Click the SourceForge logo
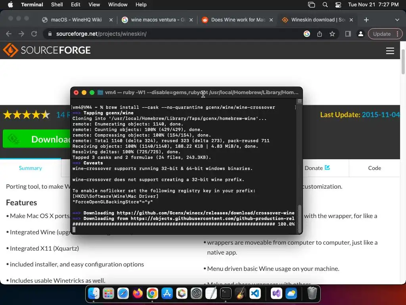The width and height of the screenshot is (406, 305). pyautogui.click(x=47, y=50)
